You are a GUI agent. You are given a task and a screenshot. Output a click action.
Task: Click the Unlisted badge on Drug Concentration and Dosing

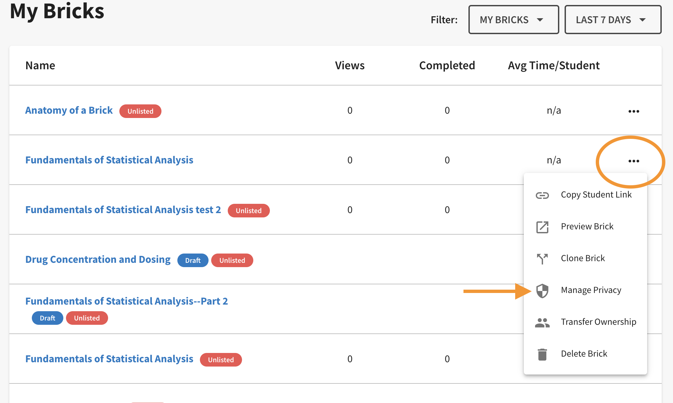[232, 260]
